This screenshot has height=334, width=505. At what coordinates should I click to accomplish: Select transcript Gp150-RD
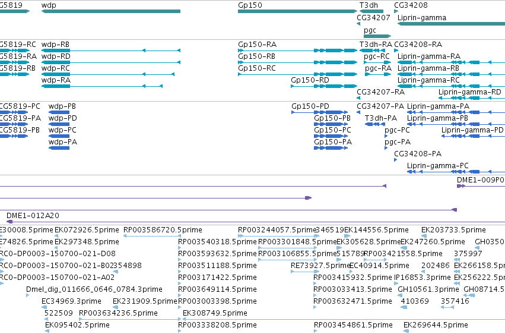pos(324,86)
